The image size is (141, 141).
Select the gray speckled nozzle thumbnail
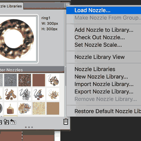pos(11,80)
